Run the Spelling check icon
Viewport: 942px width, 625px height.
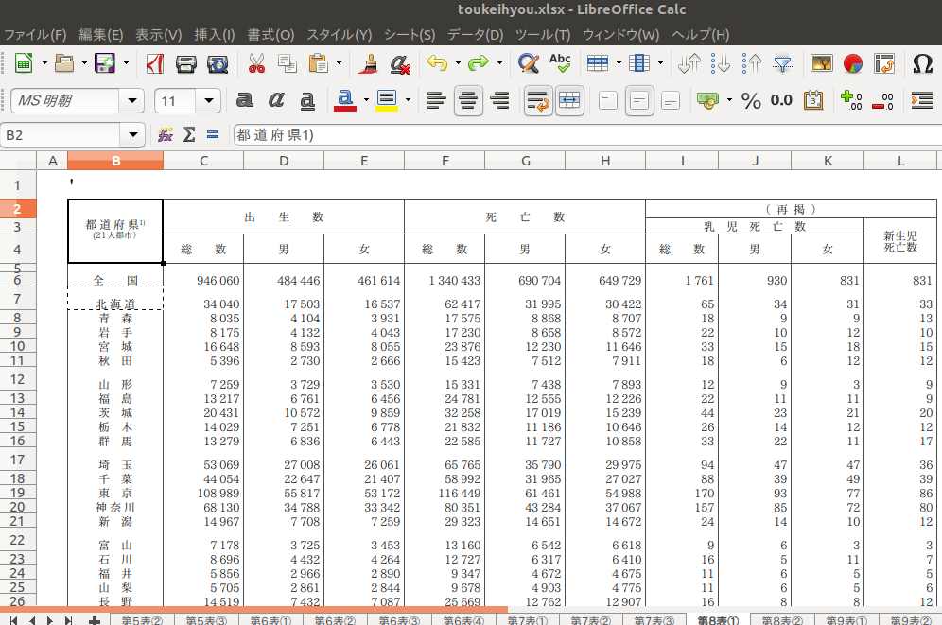point(560,63)
